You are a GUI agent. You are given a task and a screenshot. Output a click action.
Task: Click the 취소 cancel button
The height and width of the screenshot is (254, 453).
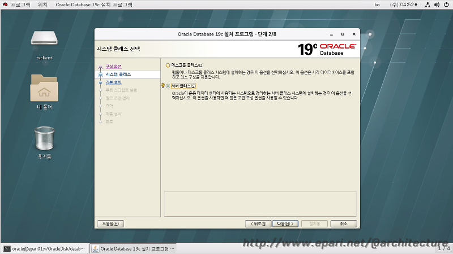click(x=344, y=224)
